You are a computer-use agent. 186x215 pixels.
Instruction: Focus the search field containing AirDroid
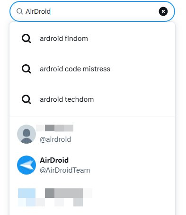[x=92, y=11]
